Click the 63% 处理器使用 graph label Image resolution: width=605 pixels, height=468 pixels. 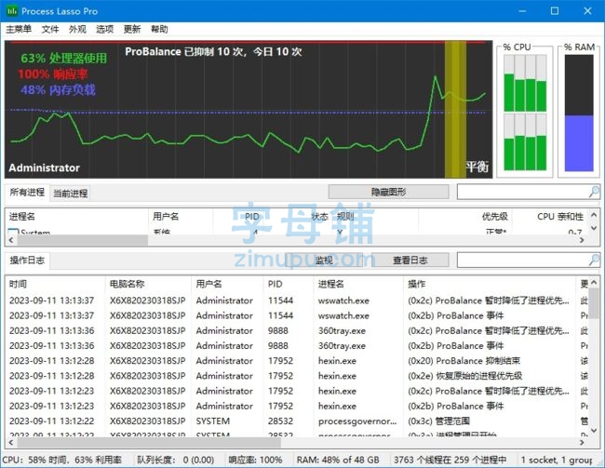click(x=63, y=59)
